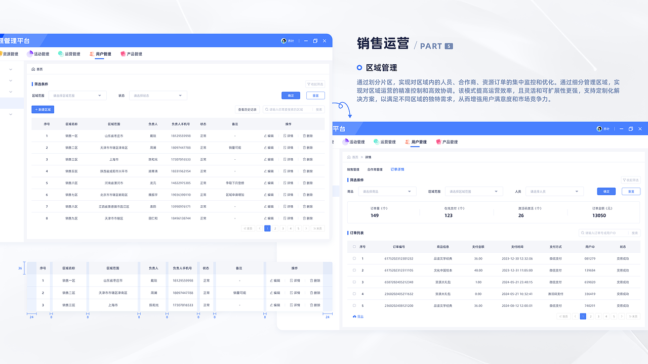Click the home icon beside 首页 breadcrumb
Viewport: 648px width, 364px height.
point(32,69)
